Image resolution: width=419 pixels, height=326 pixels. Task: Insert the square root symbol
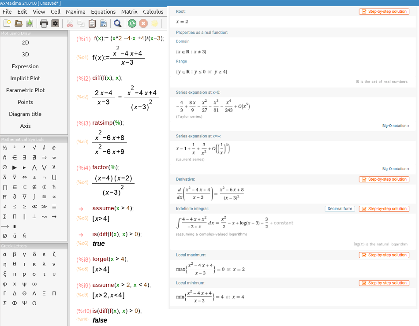click(34, 148)
